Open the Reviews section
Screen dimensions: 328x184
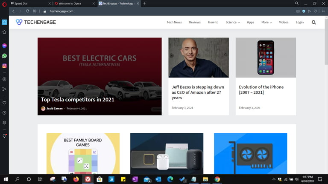click(x=195, y=22)
